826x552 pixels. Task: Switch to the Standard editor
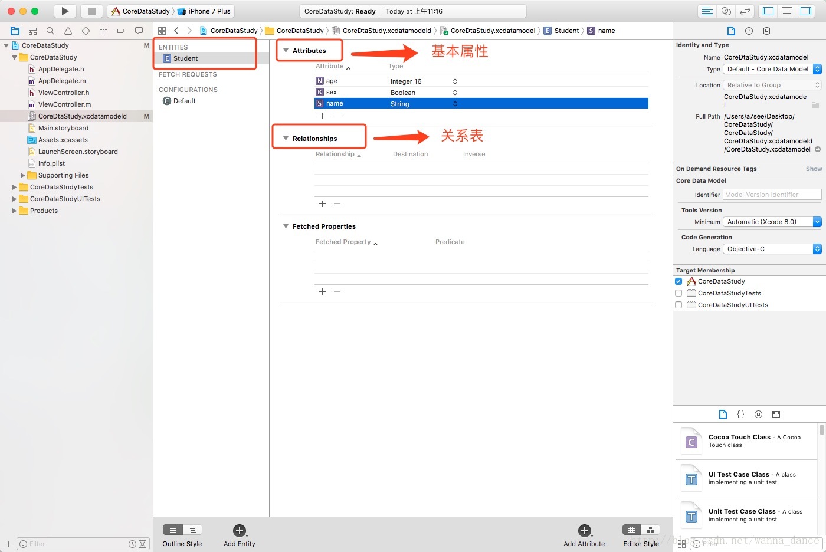tap(707, 11)
